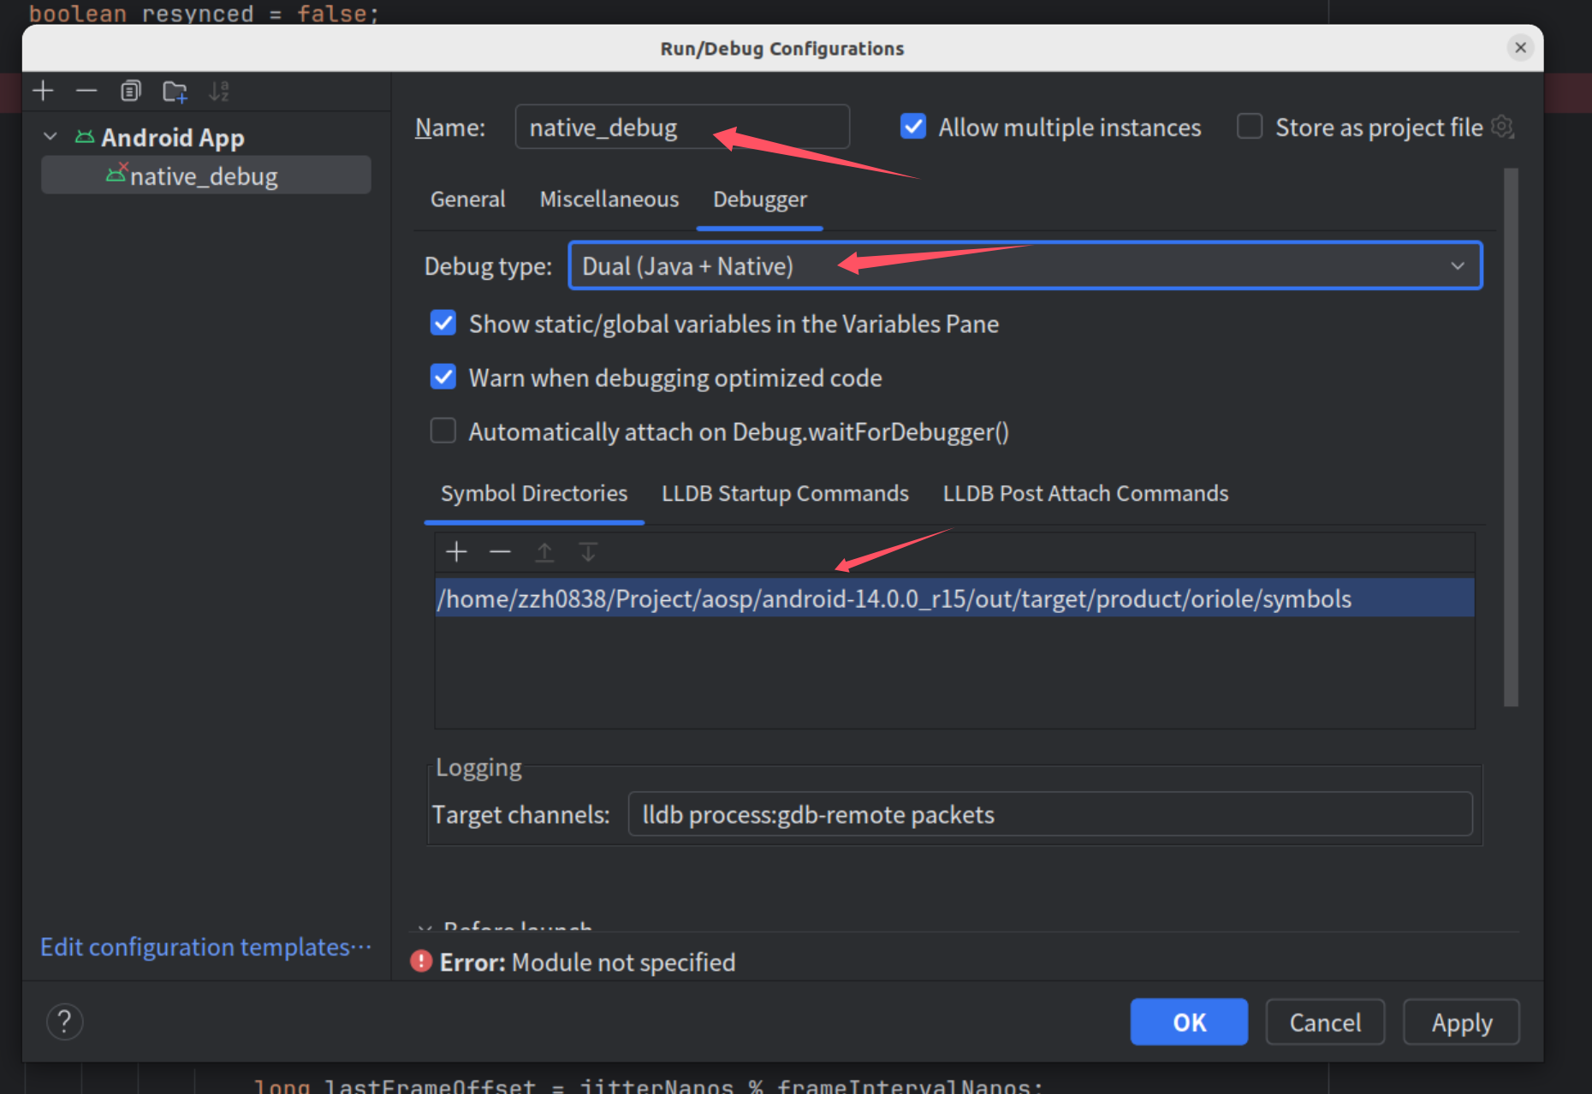Viewport: 1592px width, 1094px height.
Task: Remove the selected configuration with minus icon
Action: [86, 91]
